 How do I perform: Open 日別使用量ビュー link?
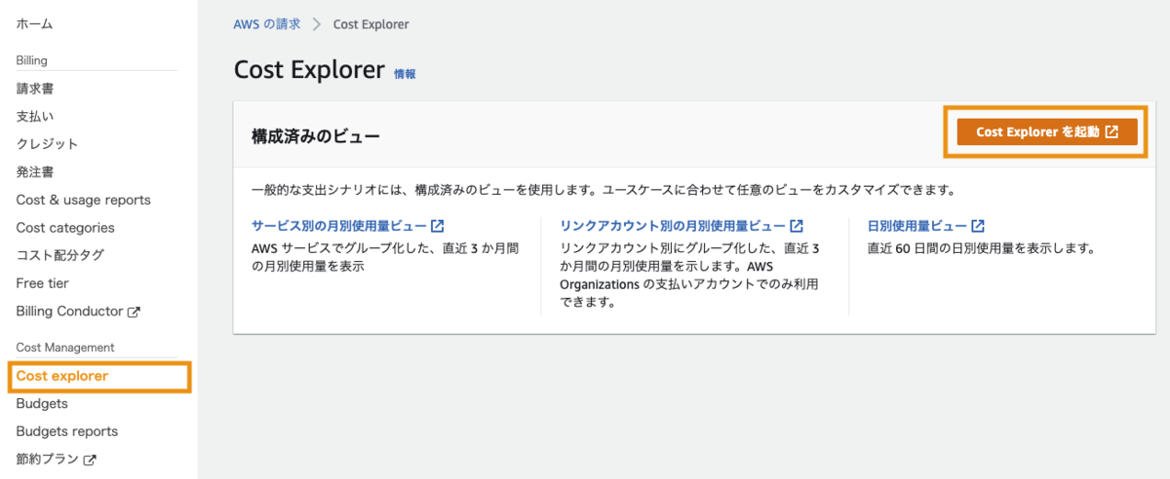point(917,226)
